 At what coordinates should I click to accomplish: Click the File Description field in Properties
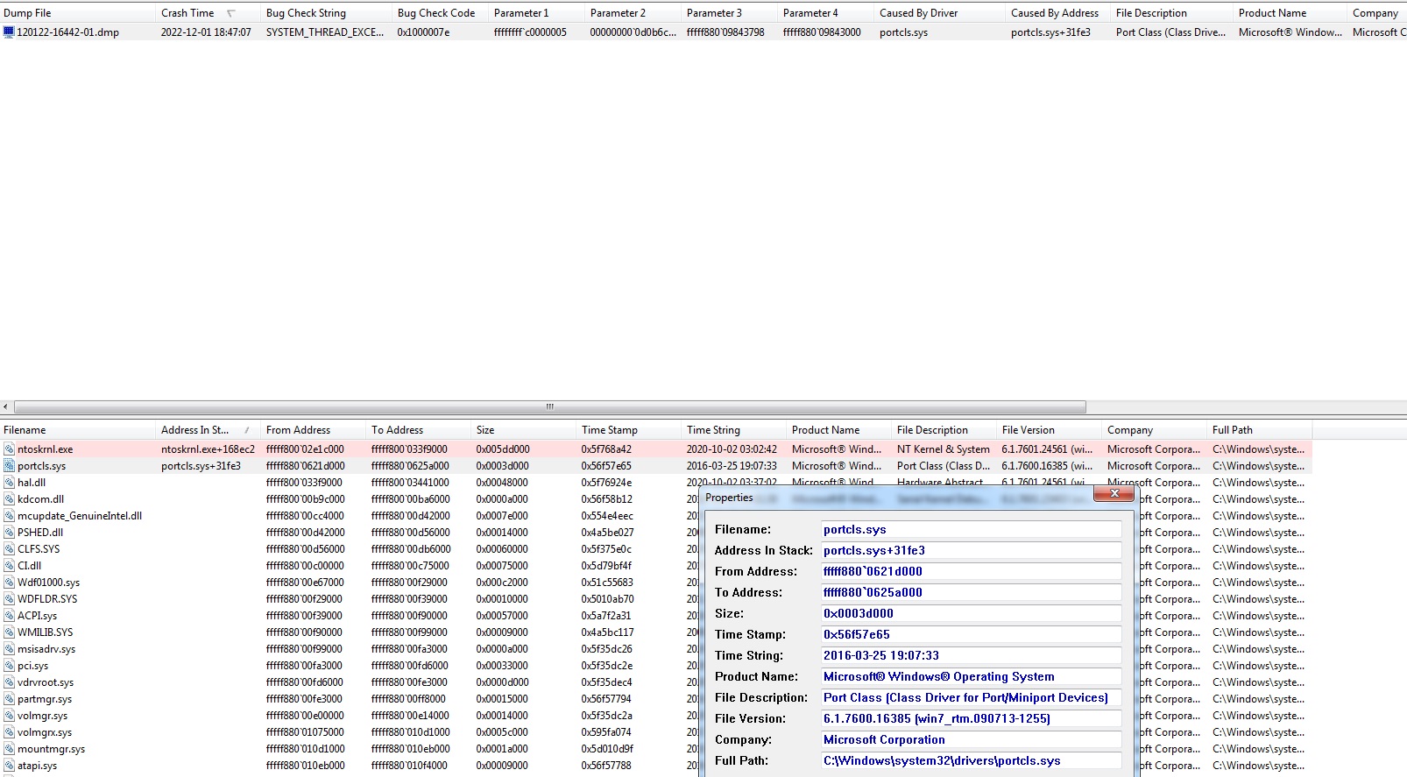coord(972,698)
